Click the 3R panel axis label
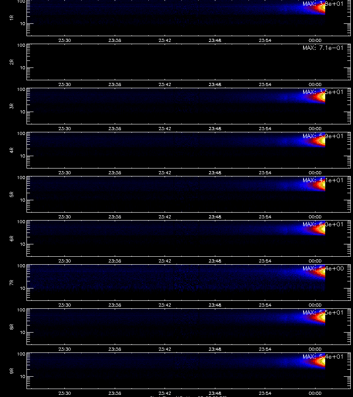The image size is (353, 397). (11, 106)
